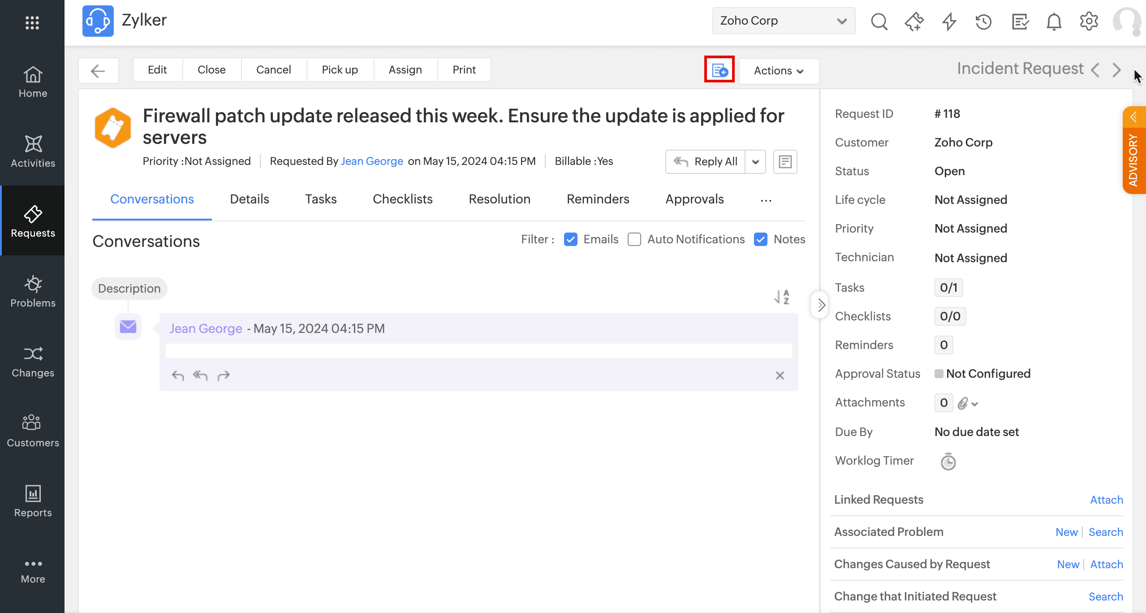Collapse the right details panel arrow
The height and width of the screenshot is (613, 1146).
point(820,305)
